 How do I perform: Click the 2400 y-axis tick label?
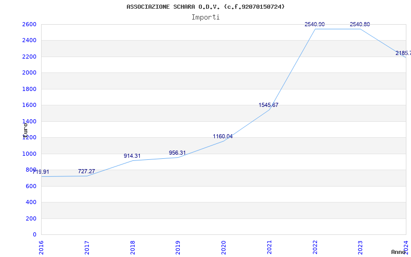coord(29,41)
